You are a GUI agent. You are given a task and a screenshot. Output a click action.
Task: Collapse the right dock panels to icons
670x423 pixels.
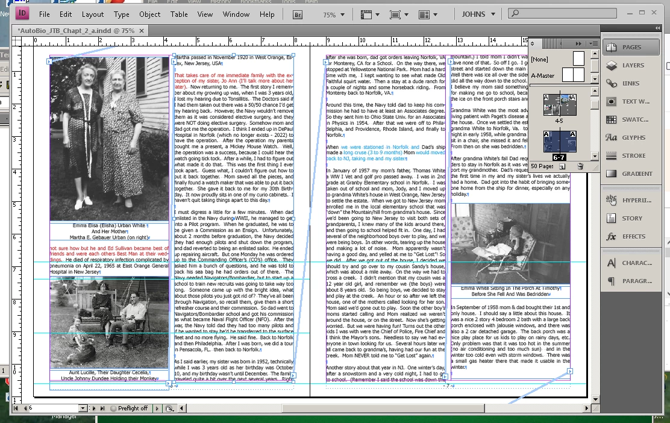point(657,28)
